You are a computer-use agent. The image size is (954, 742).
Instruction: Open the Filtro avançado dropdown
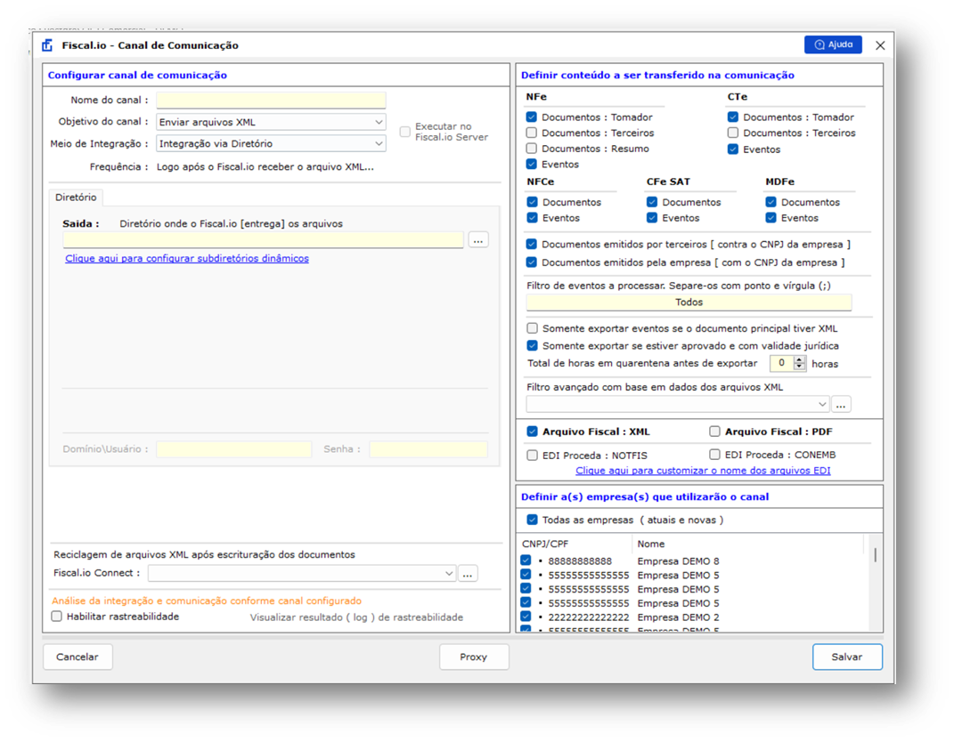pos(678,404)
